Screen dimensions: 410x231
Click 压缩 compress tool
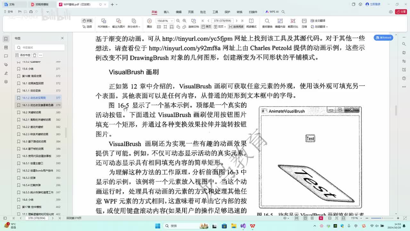[304, 23]
